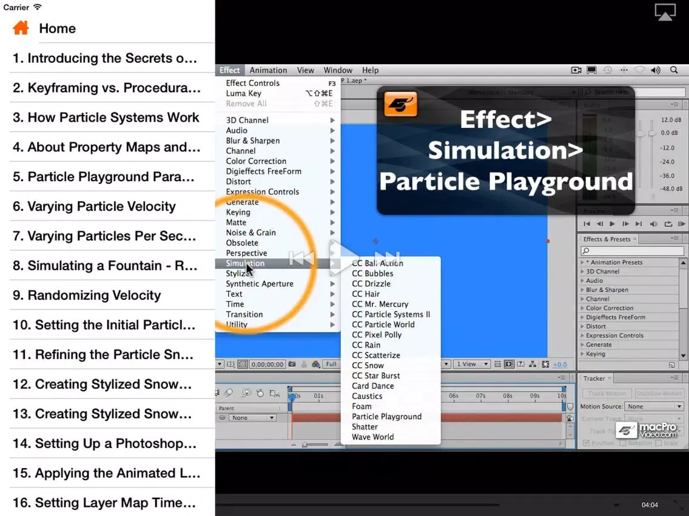Open the Parent None dropdown in timeline
This screenshot has width=689, height=516.
click(254, 418)
